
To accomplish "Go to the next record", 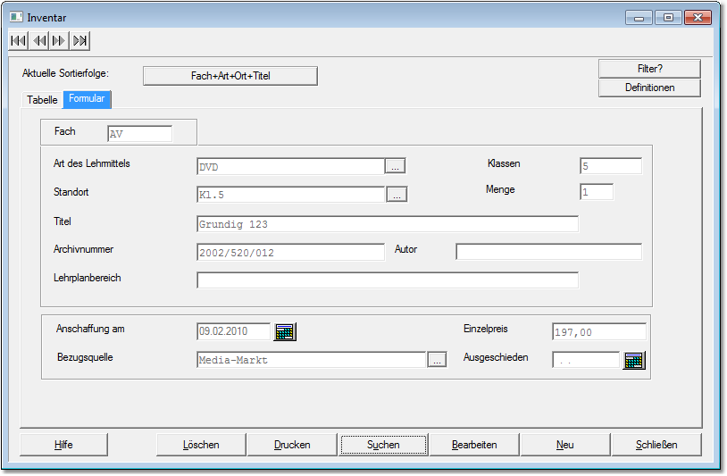I will click(x=59, y=41).
